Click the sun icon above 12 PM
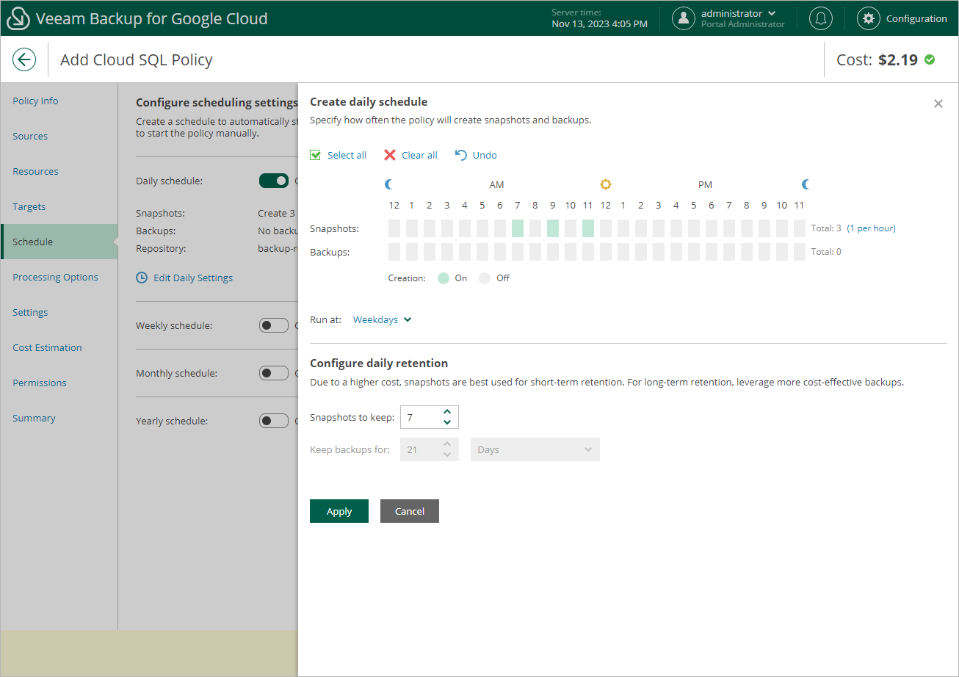The width and height of the screenshot is (959, 677). click(606, 184)
